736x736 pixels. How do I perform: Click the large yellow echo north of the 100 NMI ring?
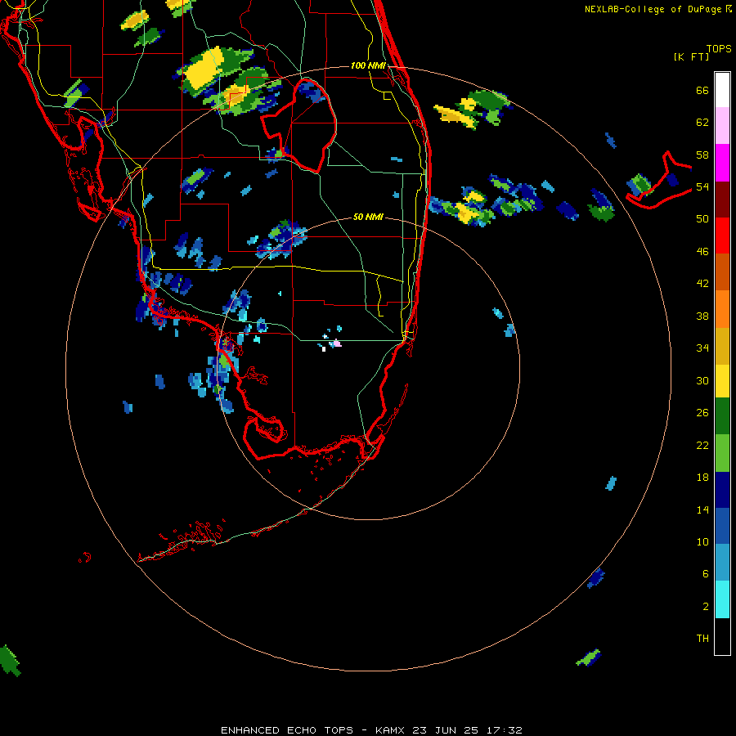click(x=203, y=70)
